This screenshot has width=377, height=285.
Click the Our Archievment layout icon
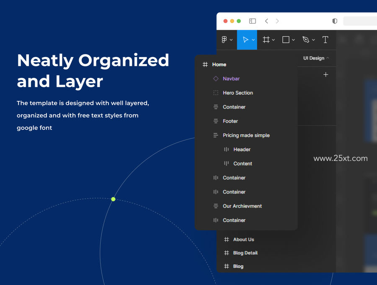pos(216,206)
